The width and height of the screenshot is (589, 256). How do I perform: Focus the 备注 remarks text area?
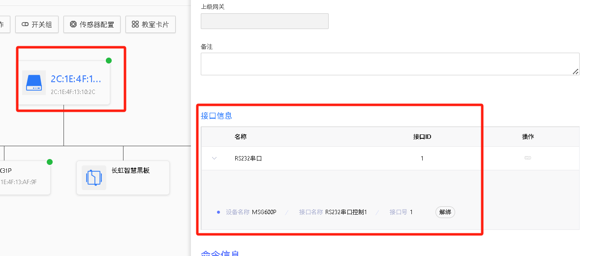[x=389, y=64]
